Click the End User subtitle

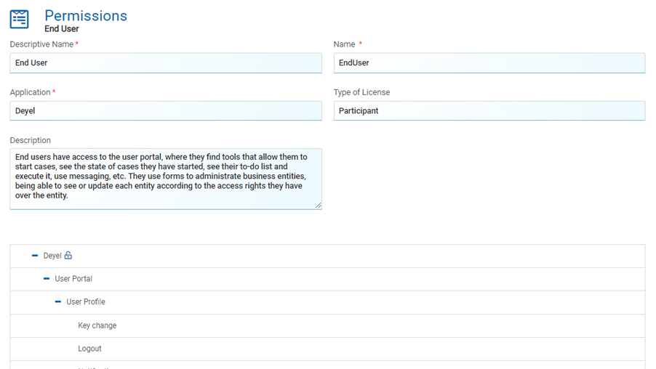62,29
